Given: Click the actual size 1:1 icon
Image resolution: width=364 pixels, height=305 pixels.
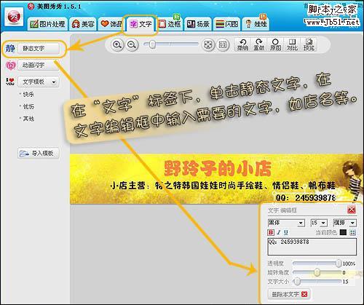Looking at the screenshot, I should [x=223, y=45].
